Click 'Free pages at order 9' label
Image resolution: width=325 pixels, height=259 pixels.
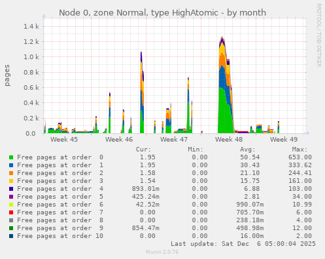[x=60, y=228]
